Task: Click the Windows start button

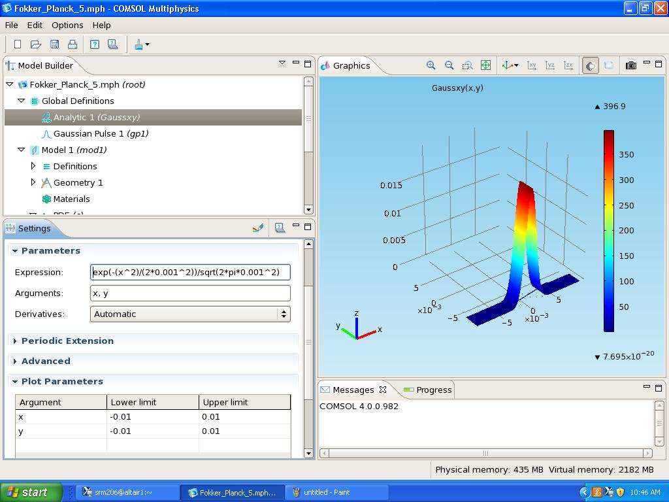Action: coord(31,492)
